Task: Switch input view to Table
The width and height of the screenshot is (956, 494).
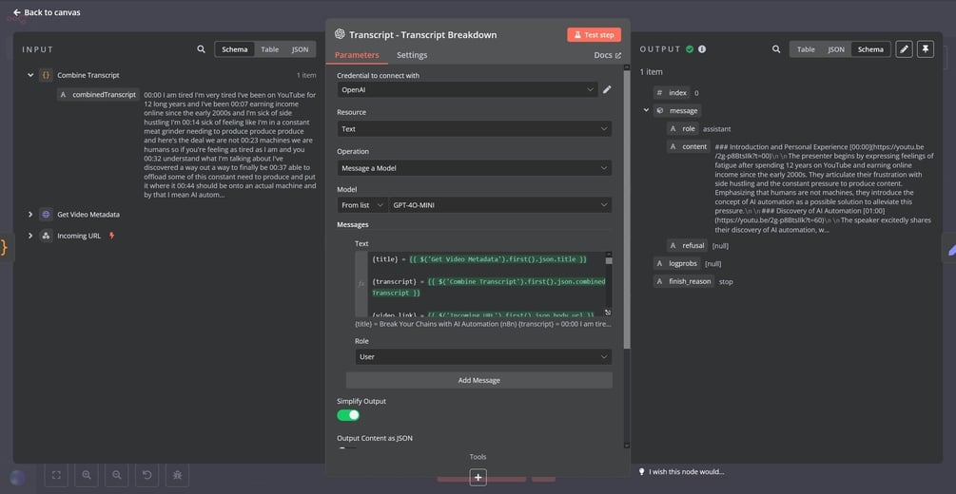Action: pyautogui.click(x=269, y=49)
